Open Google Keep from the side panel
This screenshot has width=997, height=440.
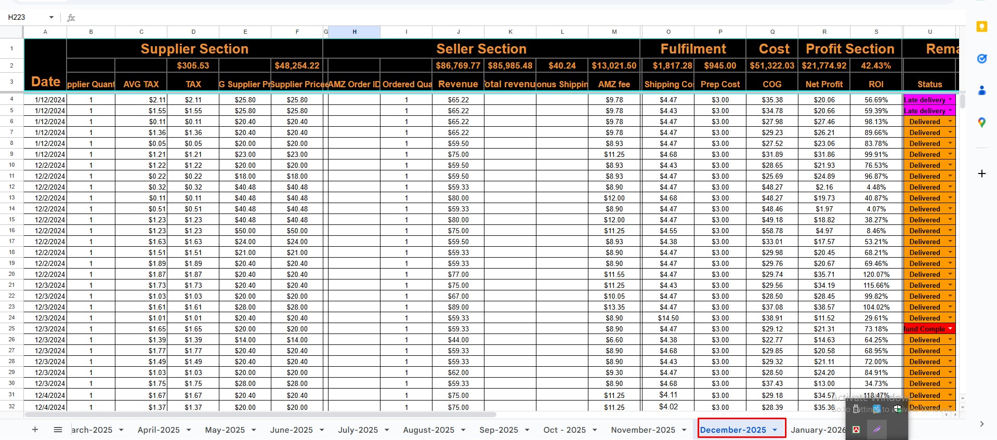[x=981, y=27]
